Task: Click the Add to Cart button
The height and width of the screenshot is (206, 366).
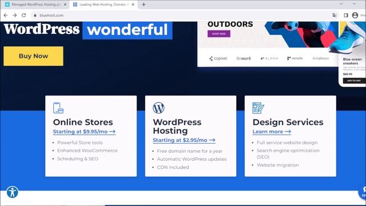Action: pyautogui.click(x=354, y=81)
